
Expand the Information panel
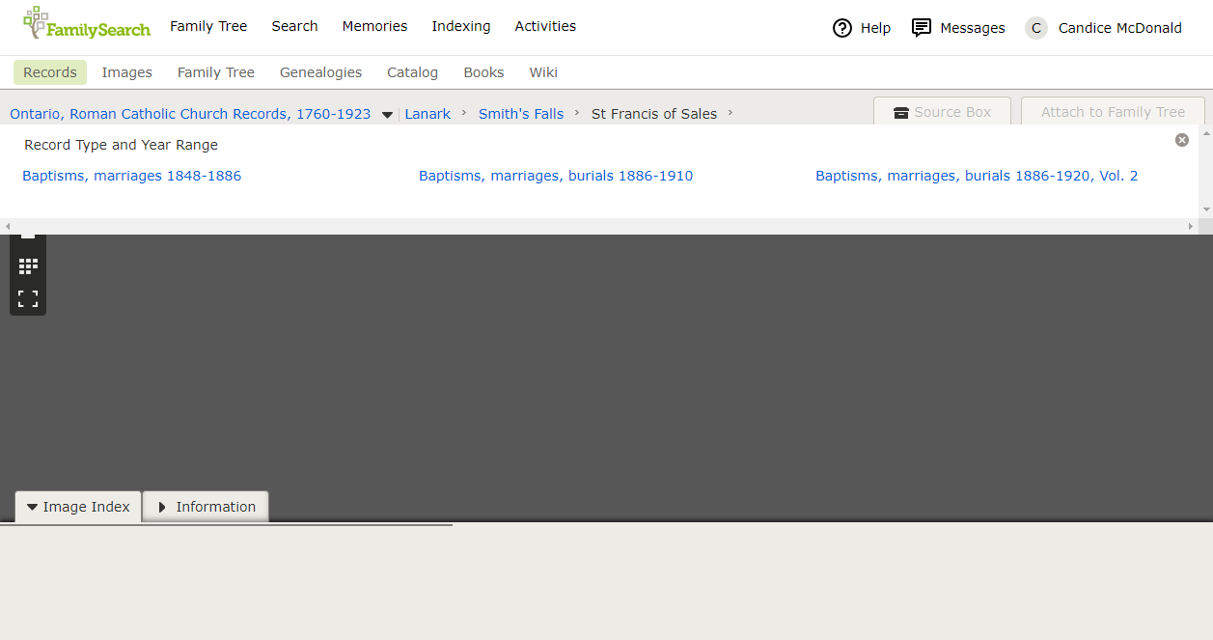206,507
